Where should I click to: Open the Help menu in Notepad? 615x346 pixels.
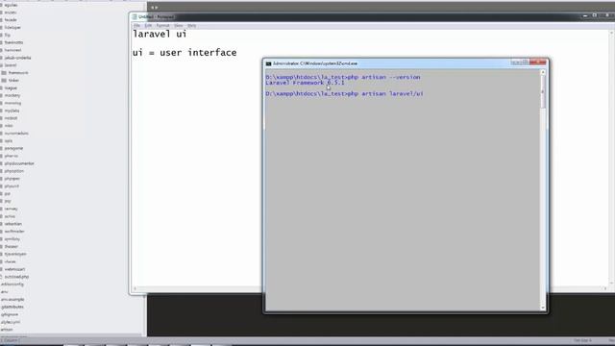click(x=192, y=26)
